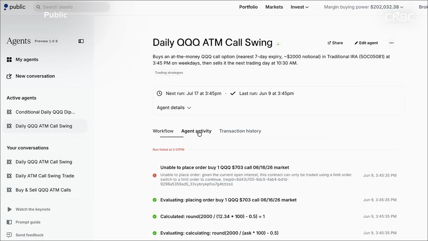Viewport: 428px width, 241px height.
Task: Click the Trading strategies tag
Action: tap(169, 73)
